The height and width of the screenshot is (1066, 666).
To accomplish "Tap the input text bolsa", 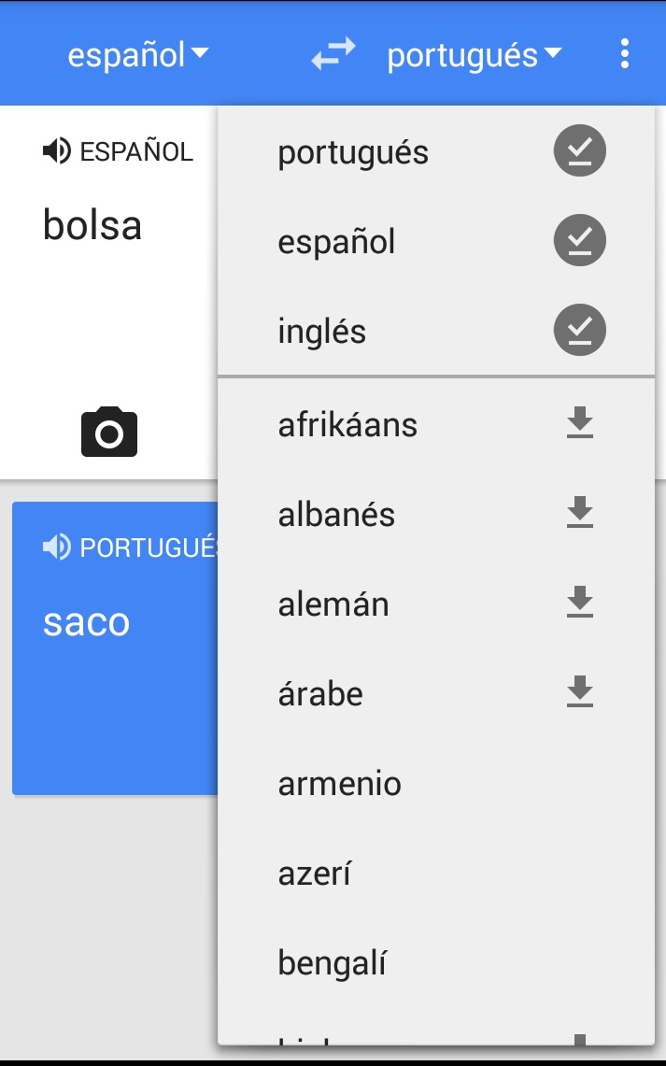I will [x=92, y=225].
